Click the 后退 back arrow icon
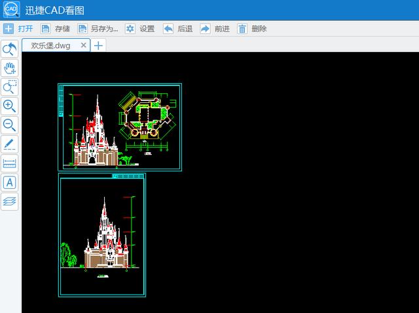The image size is (419, 313). pyautogui.click(x=168, y=29)
